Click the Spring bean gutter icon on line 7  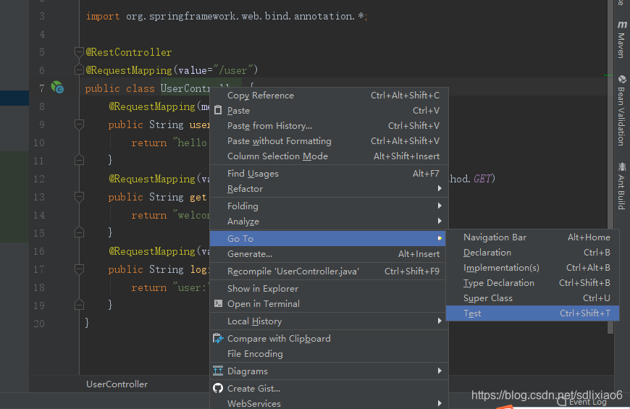(x=57, y=87)
